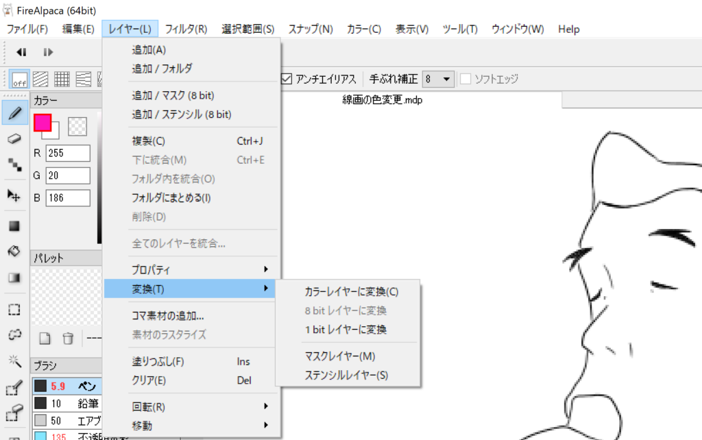Click the R value input field
702x440 pixels.
click(68, 154)
